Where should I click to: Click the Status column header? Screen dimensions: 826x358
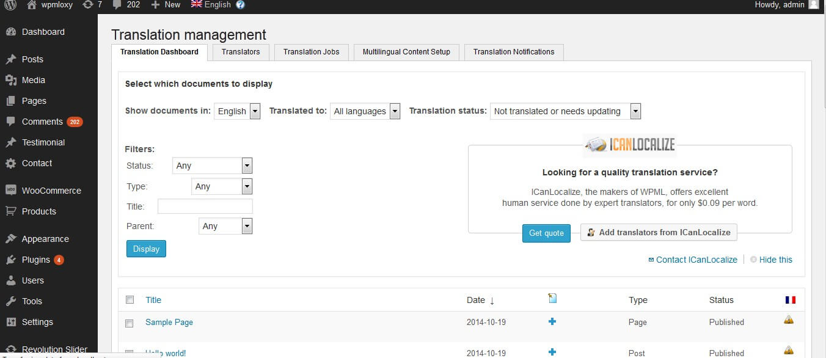point(722,300)
